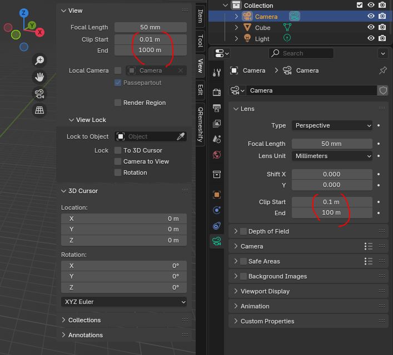393x355 pixels.
Task: Expand the Custom Properties panel
Action: [x=236, y=321]
